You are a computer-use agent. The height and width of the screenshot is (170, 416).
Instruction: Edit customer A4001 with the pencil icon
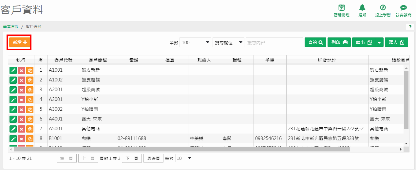13,119
